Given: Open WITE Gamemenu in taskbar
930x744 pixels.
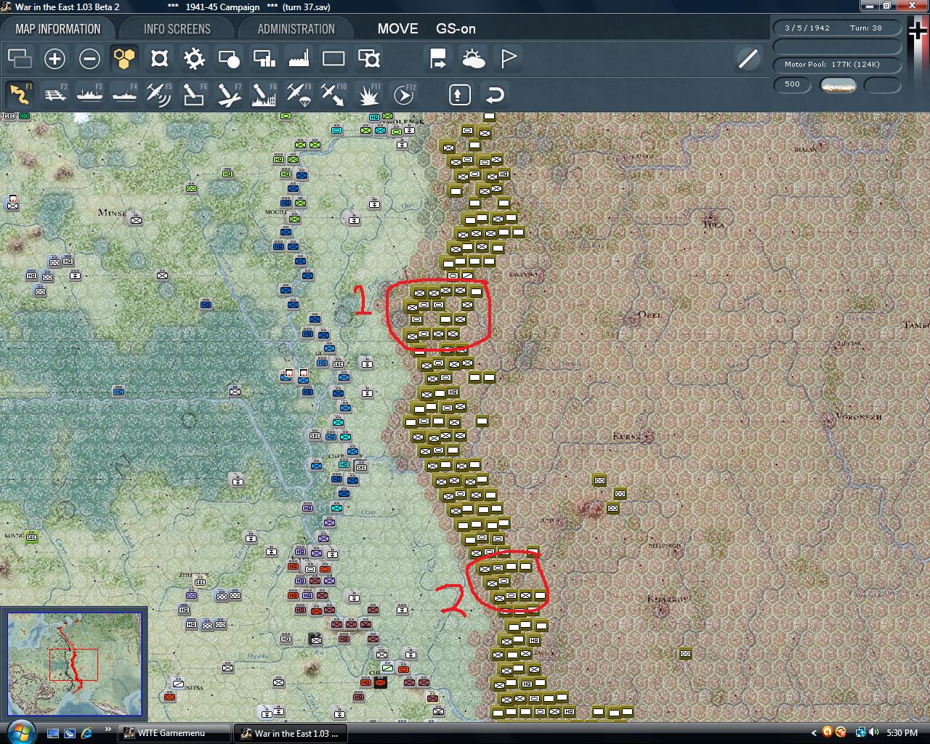Looking at the screenshot, I should click(x=172, y=733).
